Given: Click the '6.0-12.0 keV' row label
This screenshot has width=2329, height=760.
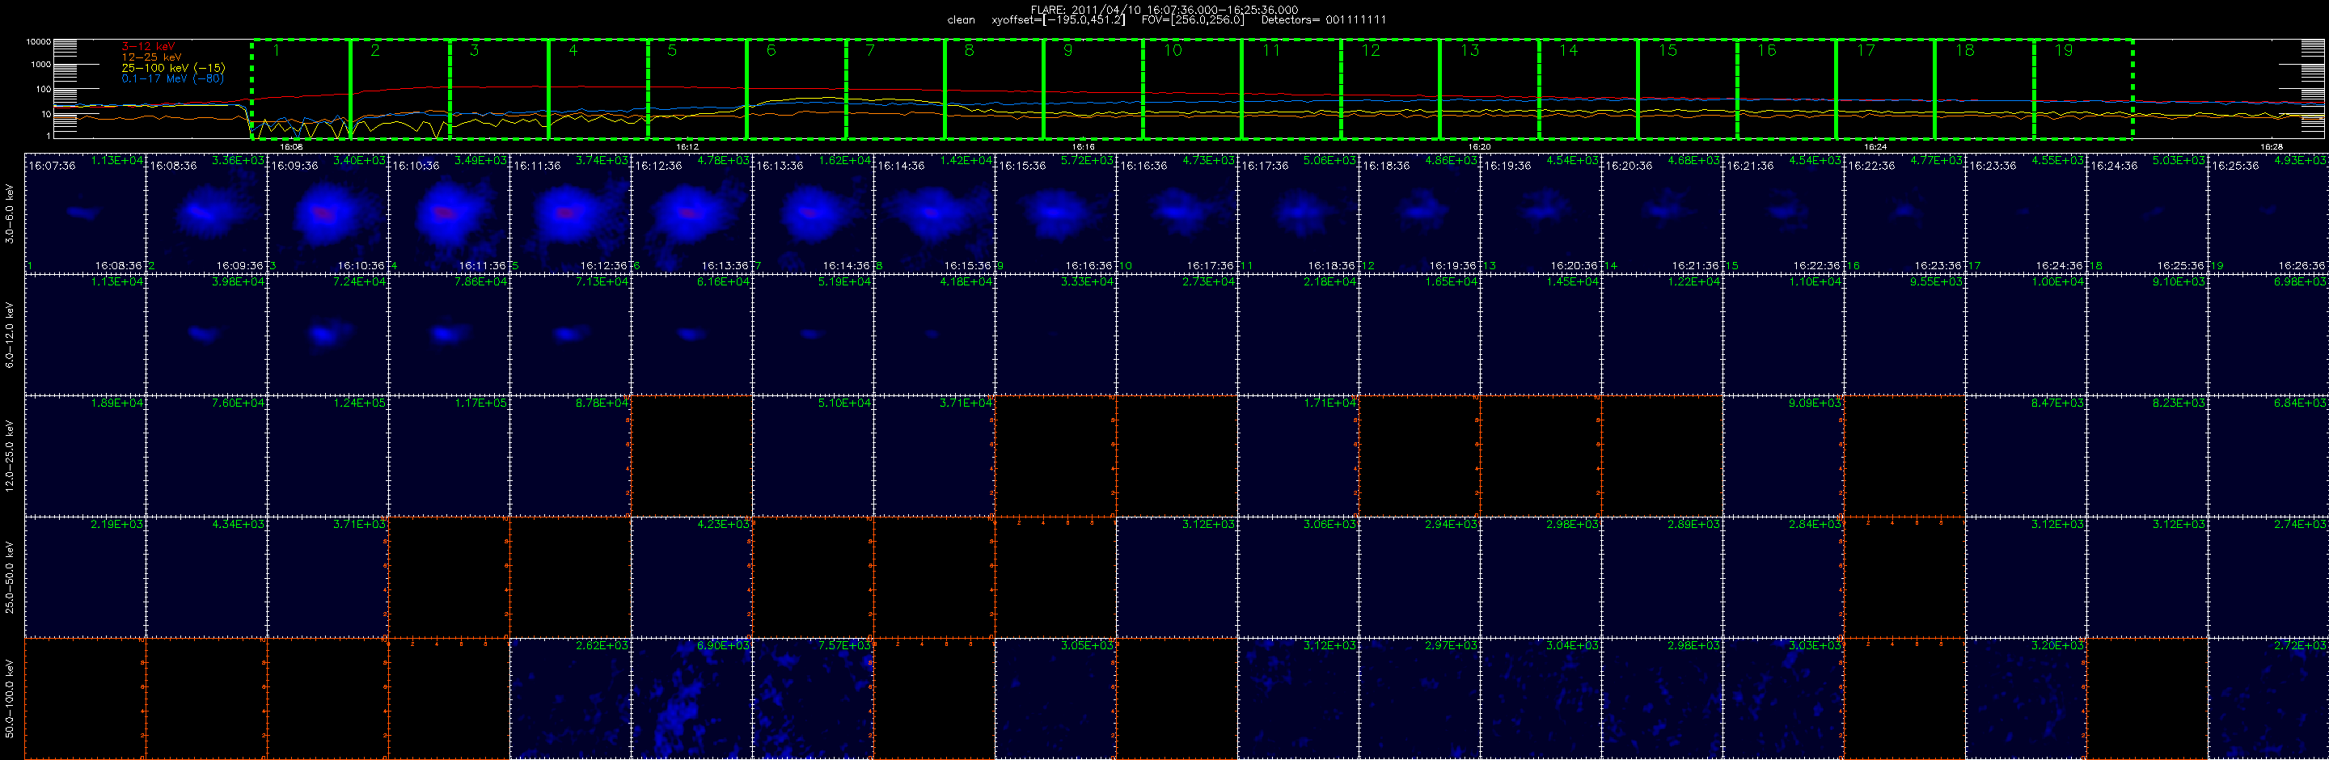Looking at the screenshot, I should click(x=10, y=335).
